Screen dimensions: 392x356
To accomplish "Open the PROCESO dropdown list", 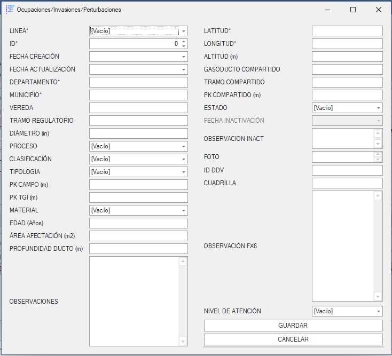I will coord(184,146).
